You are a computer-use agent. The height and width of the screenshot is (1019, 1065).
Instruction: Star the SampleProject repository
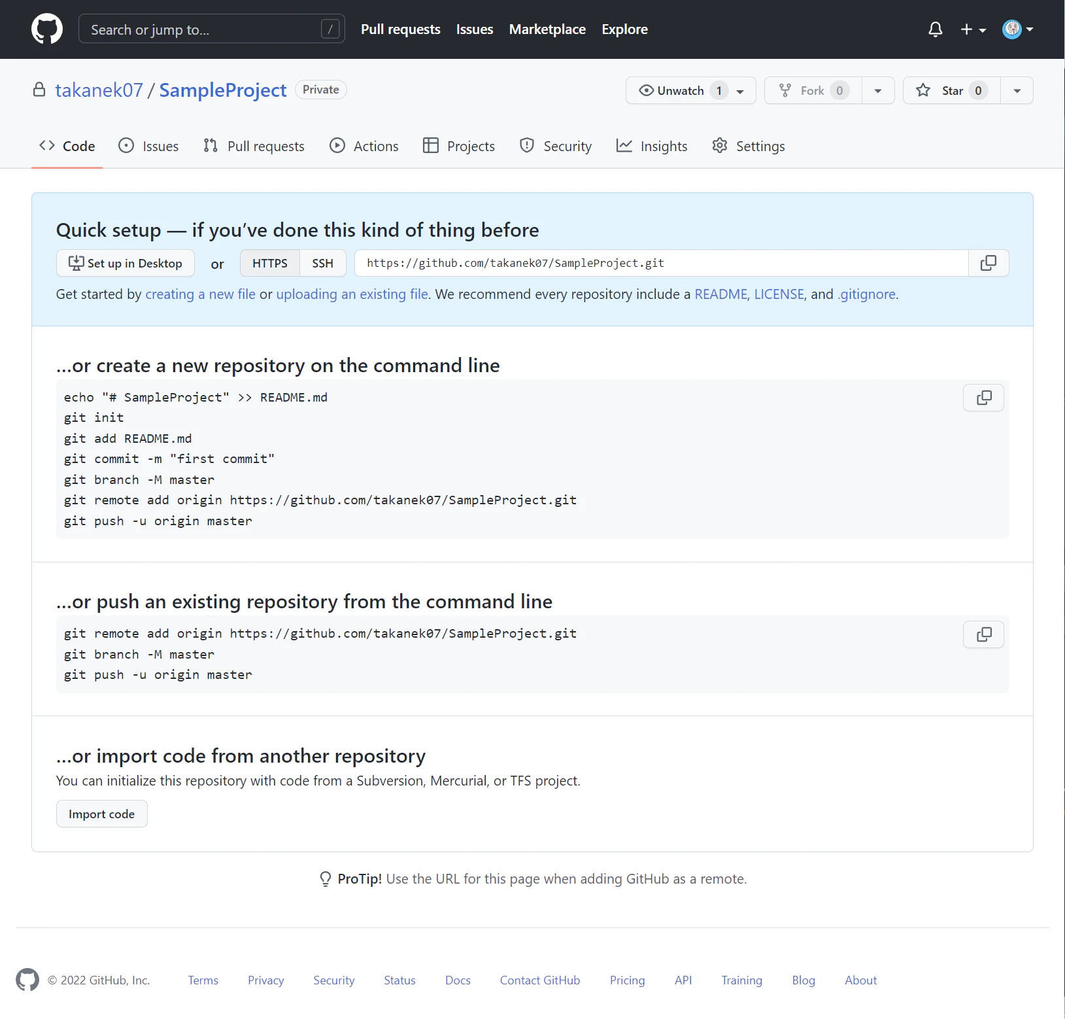click(952, 90)
